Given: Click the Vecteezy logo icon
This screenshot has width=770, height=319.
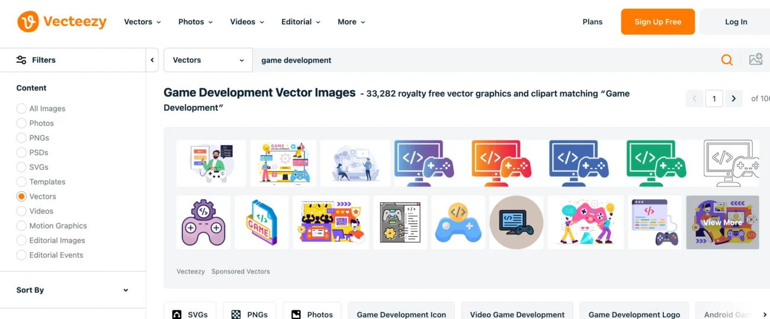Looking at the screenshot, I should tap(28, 22).
